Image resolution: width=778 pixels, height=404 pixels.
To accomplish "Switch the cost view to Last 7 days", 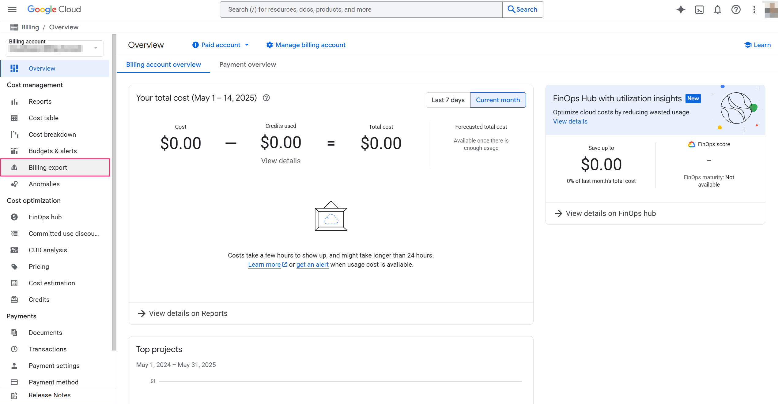I will 448,100.
